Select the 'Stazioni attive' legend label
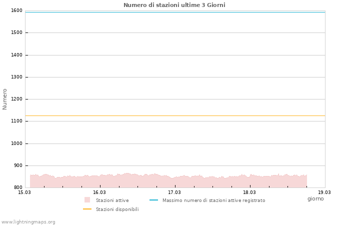Viewport: 350px width, 225px height. coord(112,200)
